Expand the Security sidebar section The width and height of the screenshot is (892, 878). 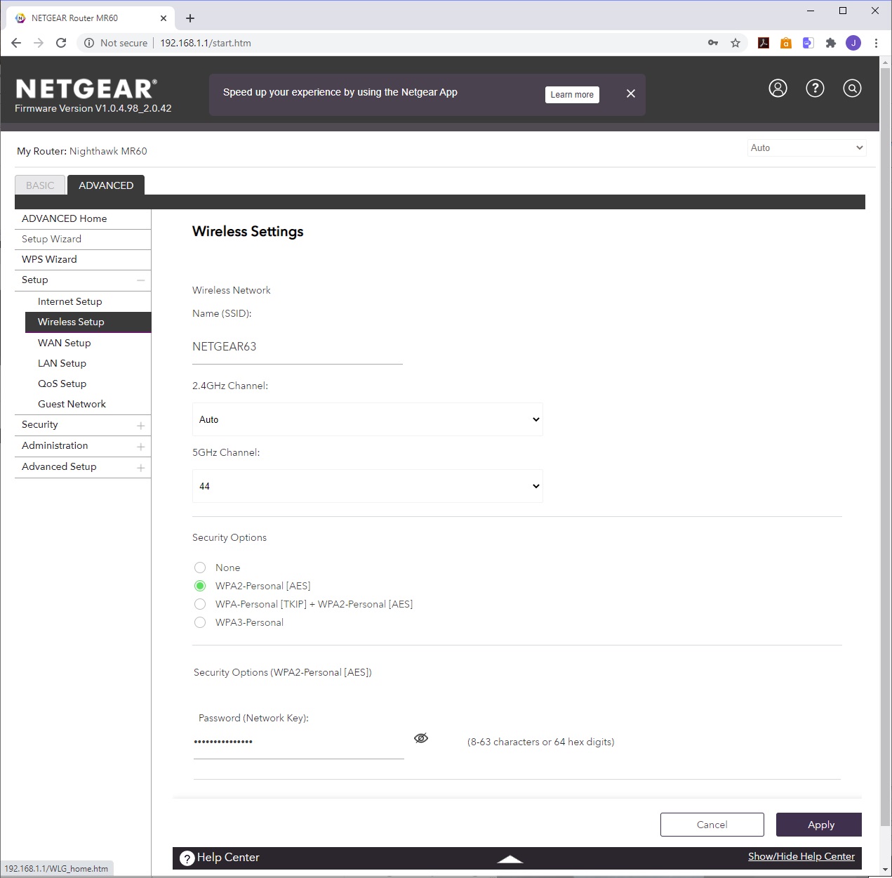140,425
